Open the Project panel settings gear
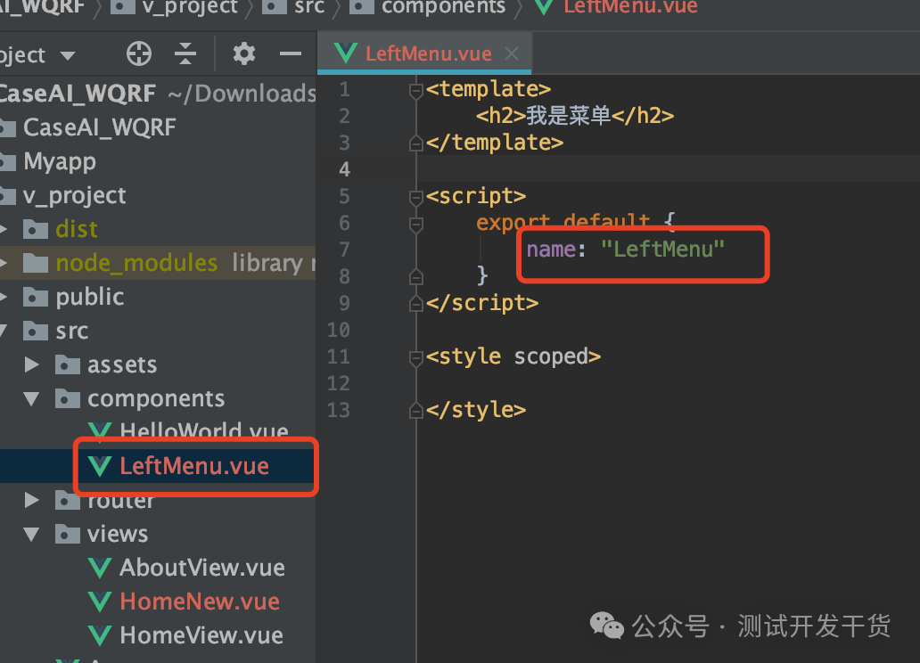 click(x=244, y=54)
